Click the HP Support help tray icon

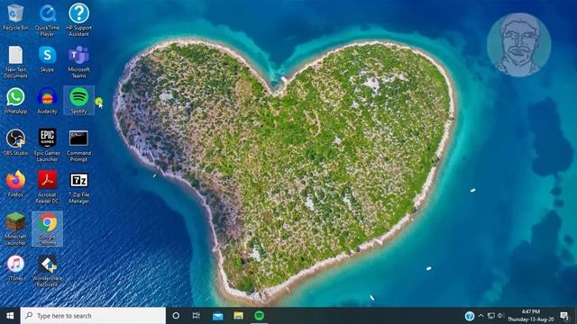tap(469, 316)
